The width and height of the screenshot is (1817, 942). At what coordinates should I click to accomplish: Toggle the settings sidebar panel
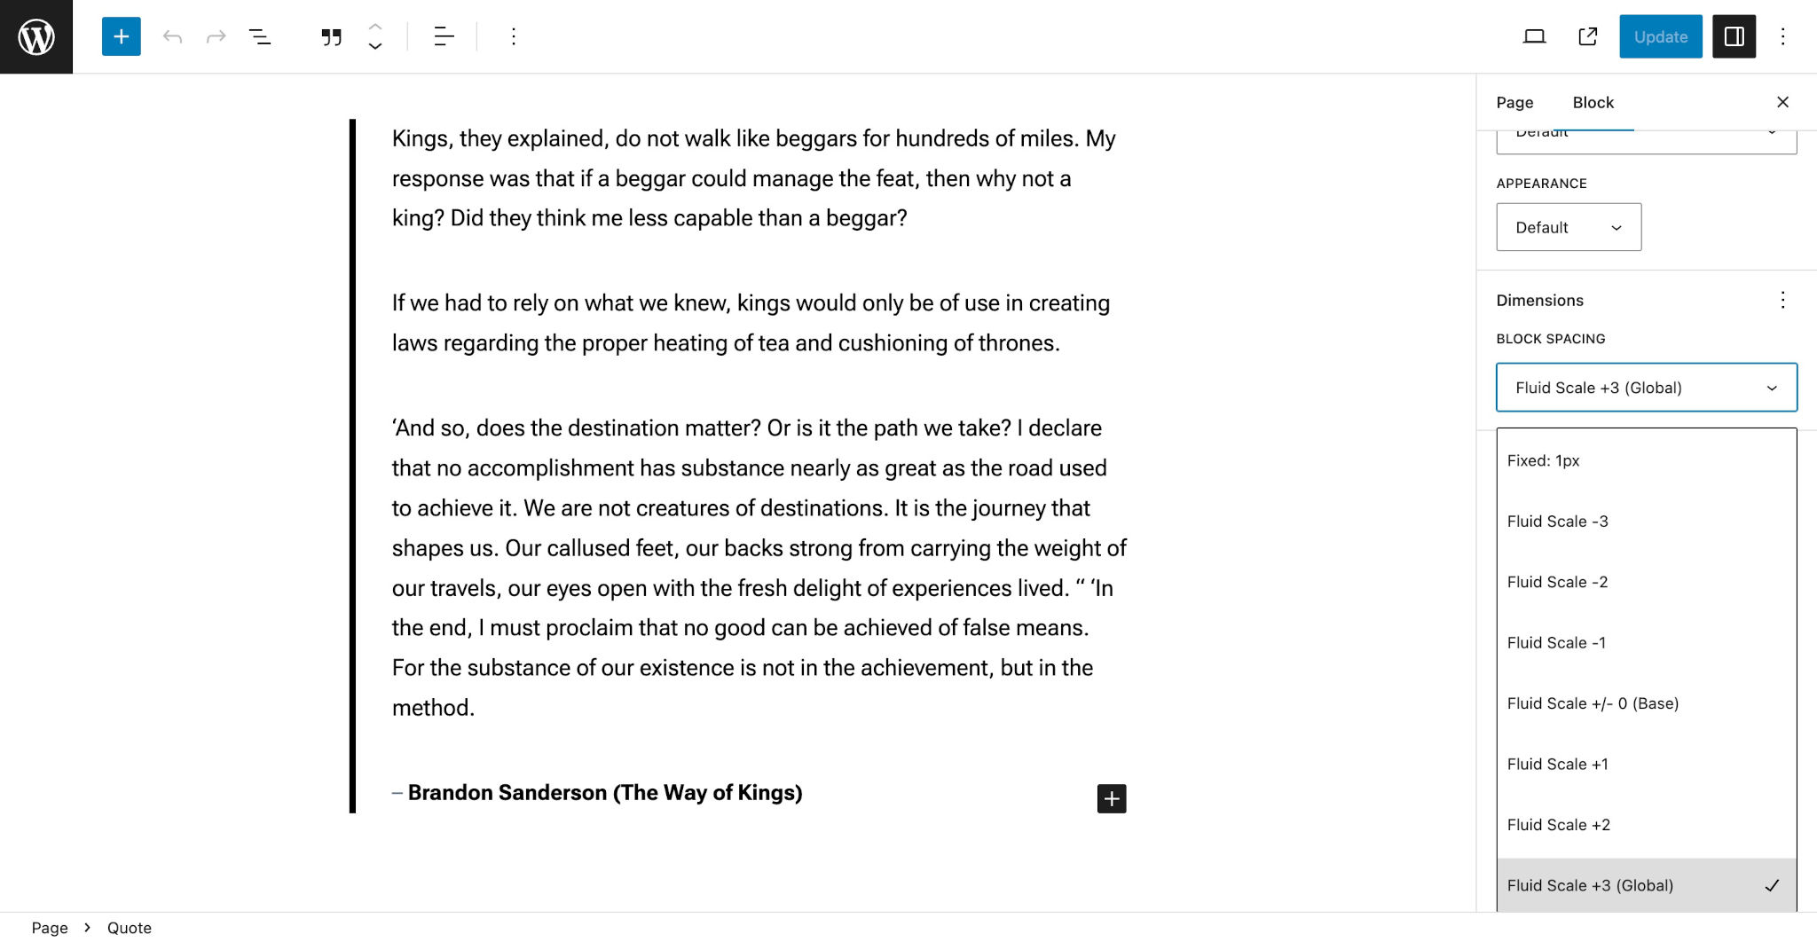click(x=1734, y=36)
